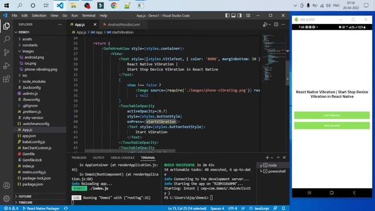The height and width of the screenshot is (211, 375).
Task: Click UTF-8 encoding in status bar
Action: pyautogui.click(x=233, y=209)
